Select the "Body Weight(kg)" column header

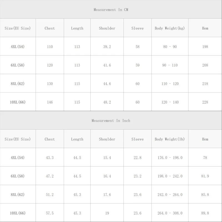(170, 28)
